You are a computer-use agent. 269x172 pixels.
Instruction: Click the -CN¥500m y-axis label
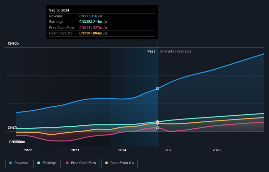point(16,142)
